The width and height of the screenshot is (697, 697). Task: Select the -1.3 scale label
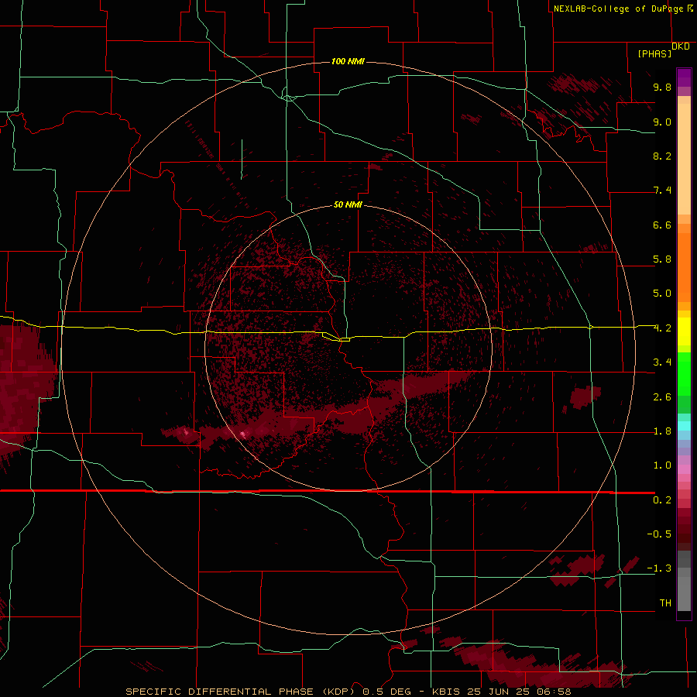click(x=659, y=568)
